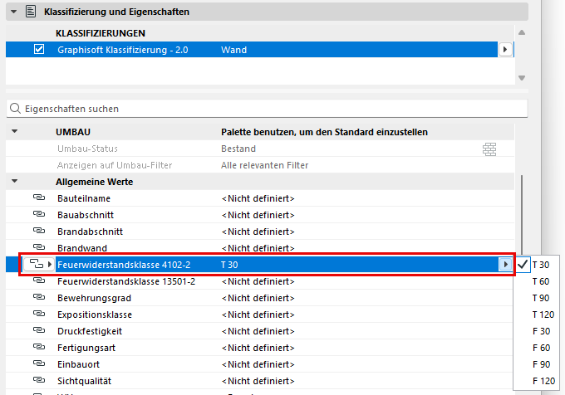The height and width of the screenshot is (395, 565).
Task: Click the magnifier search icon
Action: pyautogui.click(x=15, y=108)
